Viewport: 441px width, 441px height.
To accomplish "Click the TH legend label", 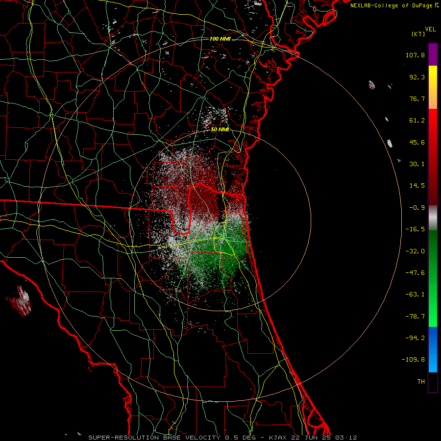I will [x=421, y=382].
